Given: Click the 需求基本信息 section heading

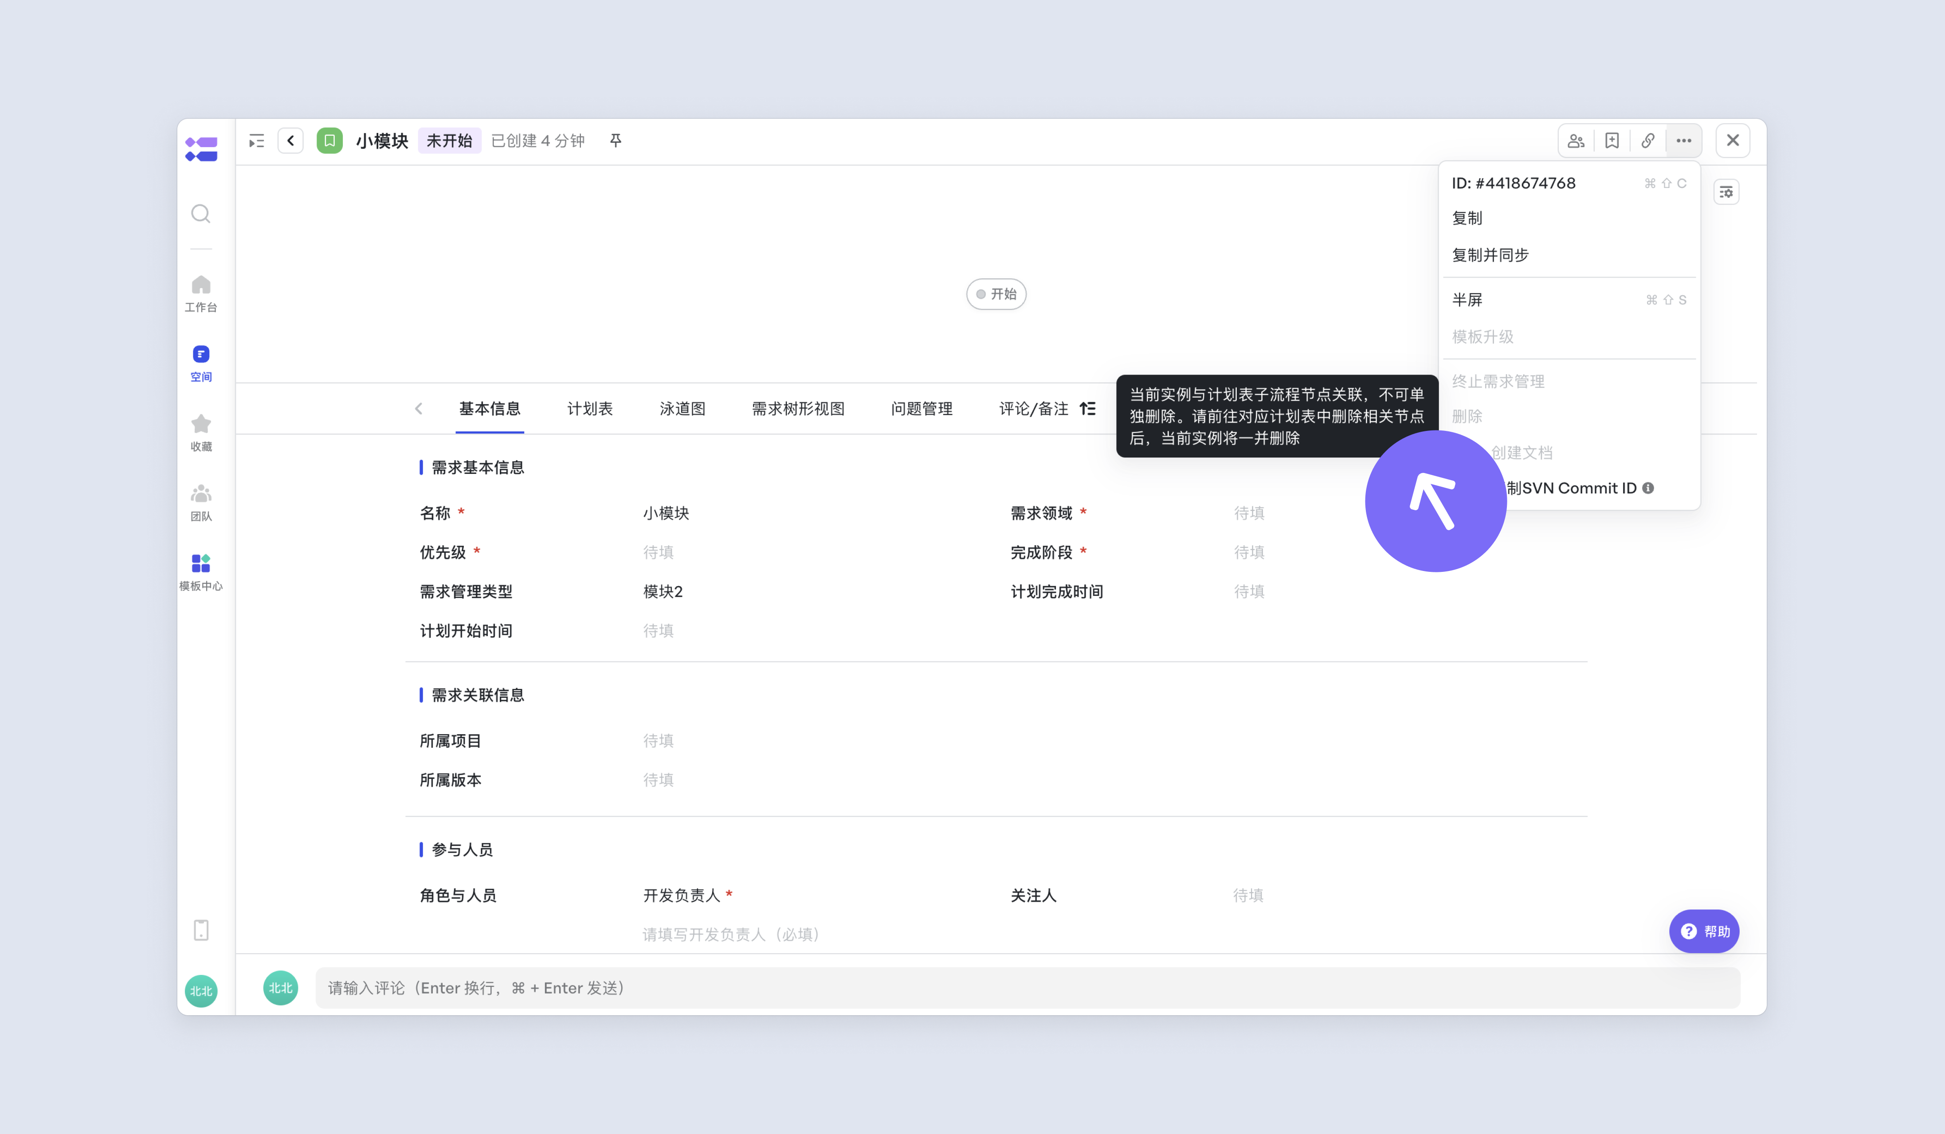Looking at the screenshot, I should (478, 468).
